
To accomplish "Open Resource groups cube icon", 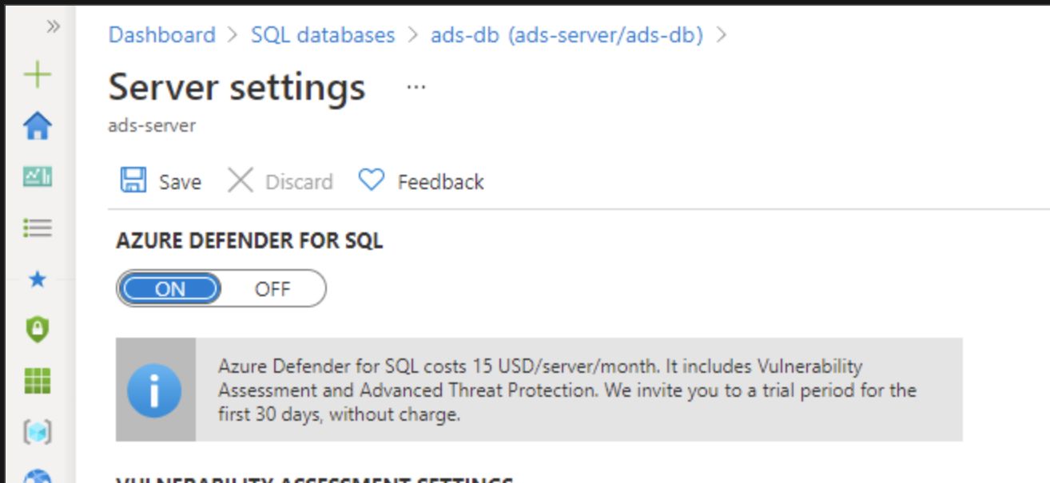I will (x=37, y=432).
